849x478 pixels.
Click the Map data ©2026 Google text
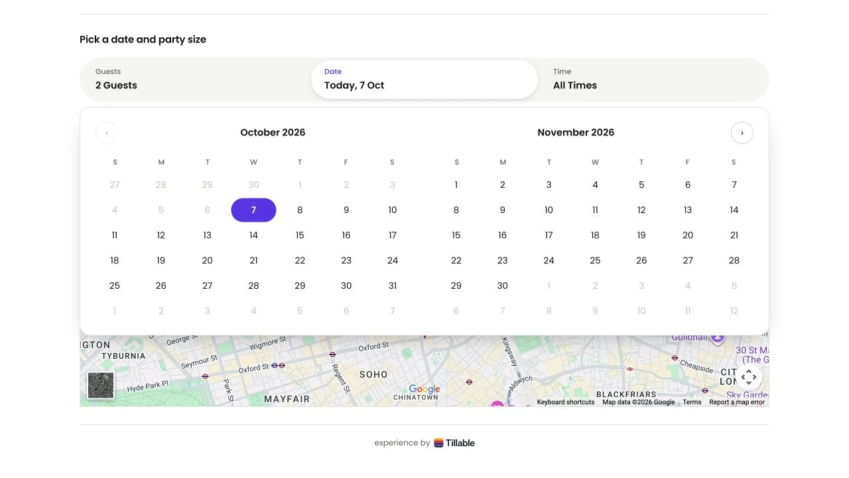click(x=639, y=402)
